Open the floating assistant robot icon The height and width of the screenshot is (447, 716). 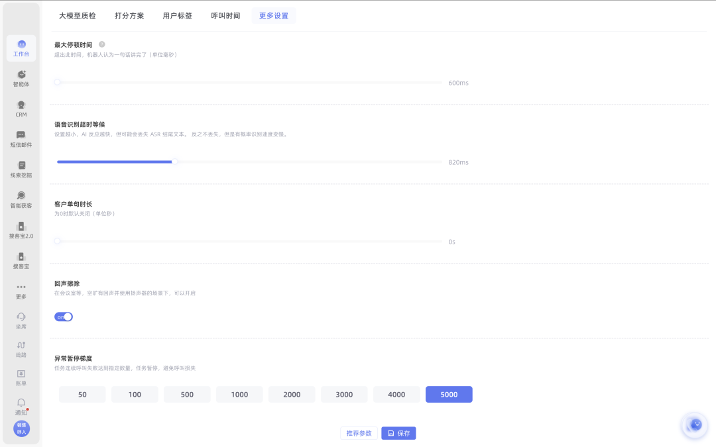click(695, 424)
